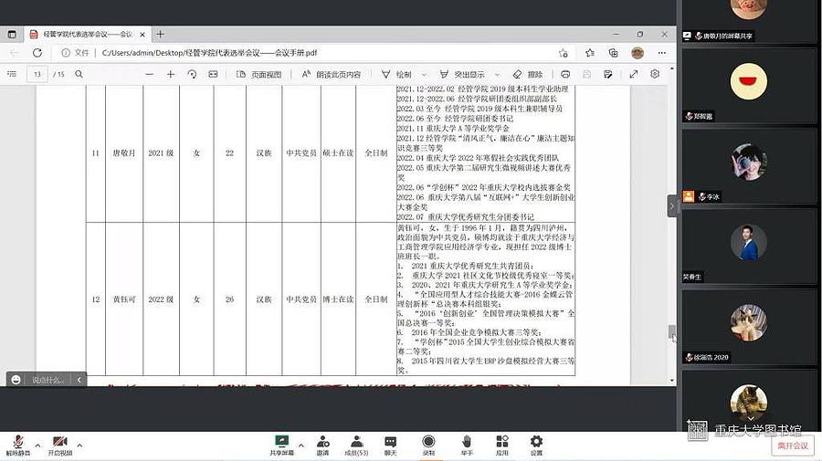
Task: Zoom in the PDF with plus icon
Action: (171, 74)
